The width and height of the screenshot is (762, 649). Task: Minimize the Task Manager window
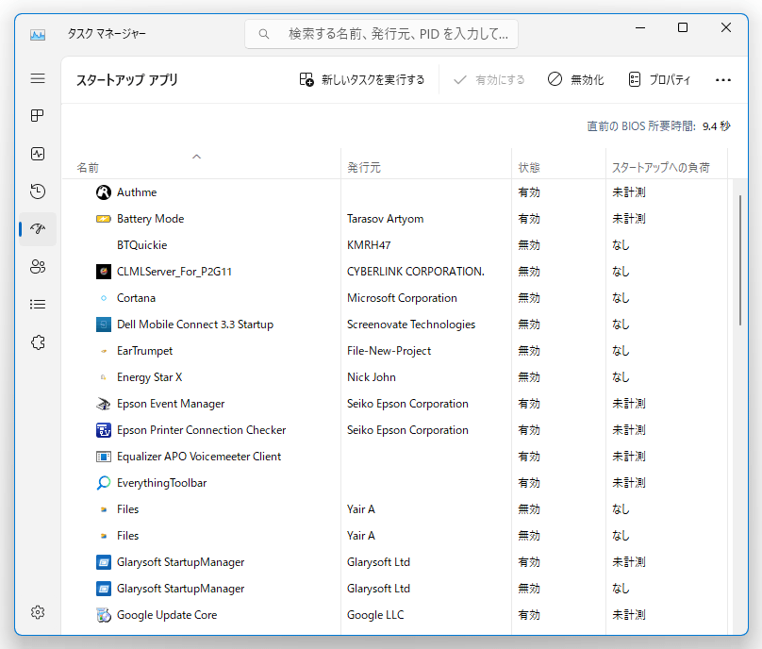640,27
